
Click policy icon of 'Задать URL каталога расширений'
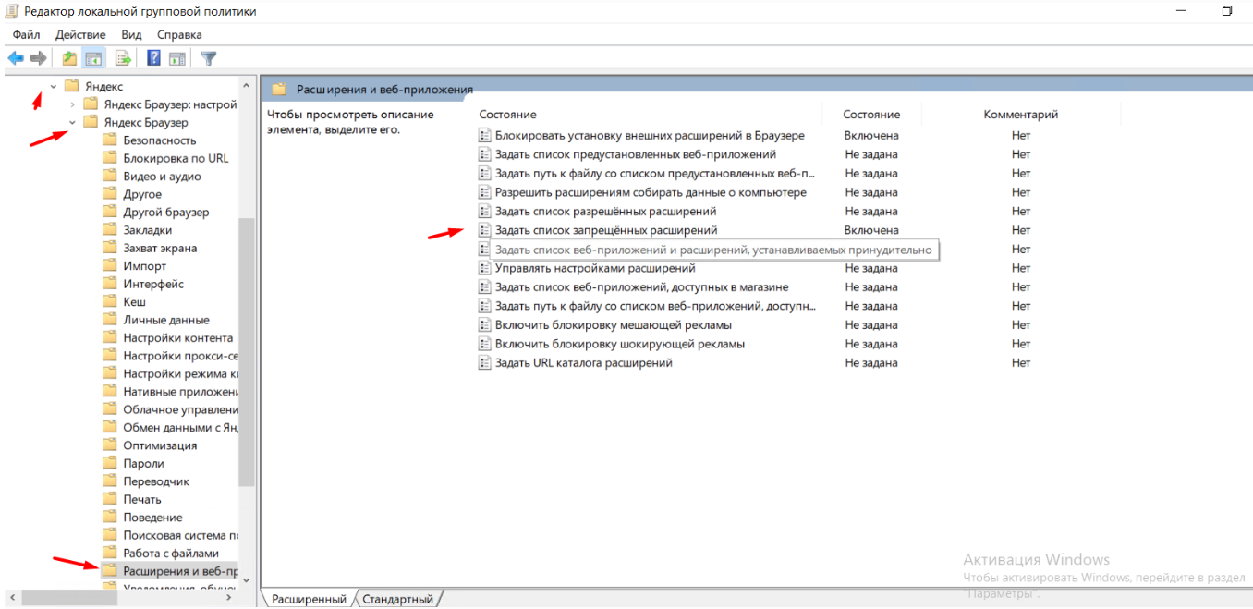point(484,363)
